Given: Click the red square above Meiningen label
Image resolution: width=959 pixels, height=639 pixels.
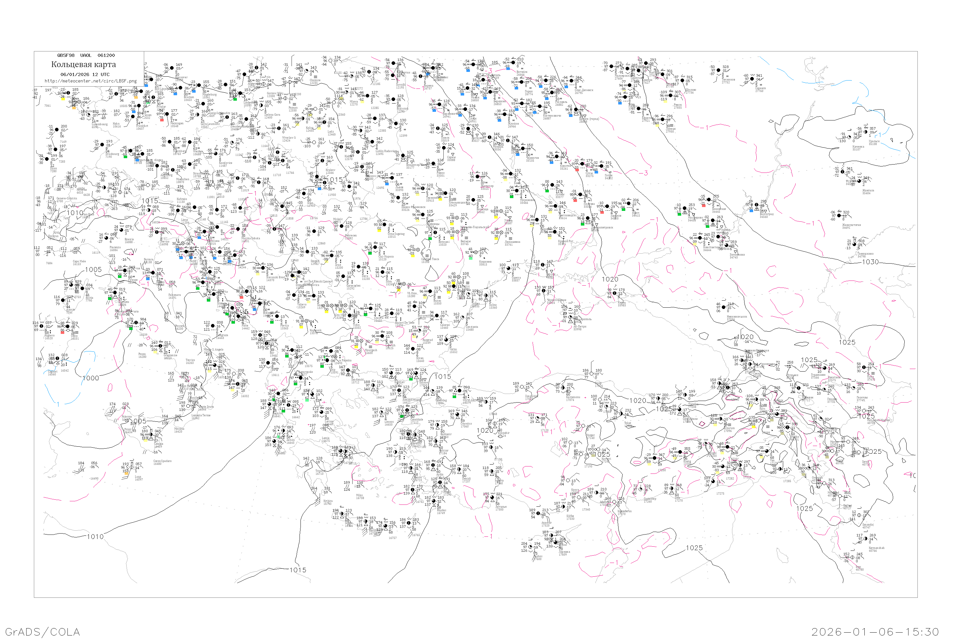Looking at the screenshot, I should pyautogui.click(x=162, y=120).
